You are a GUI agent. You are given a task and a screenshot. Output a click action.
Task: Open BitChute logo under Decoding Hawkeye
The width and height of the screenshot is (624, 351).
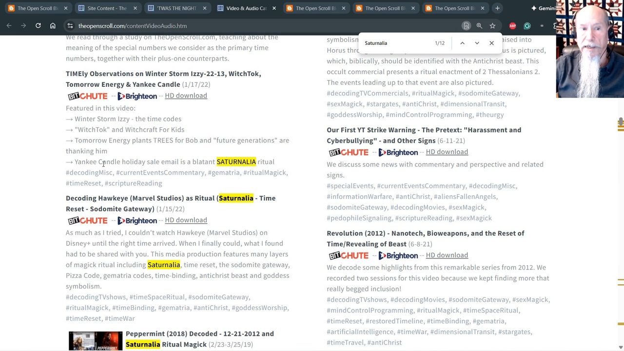pos(88,221)
